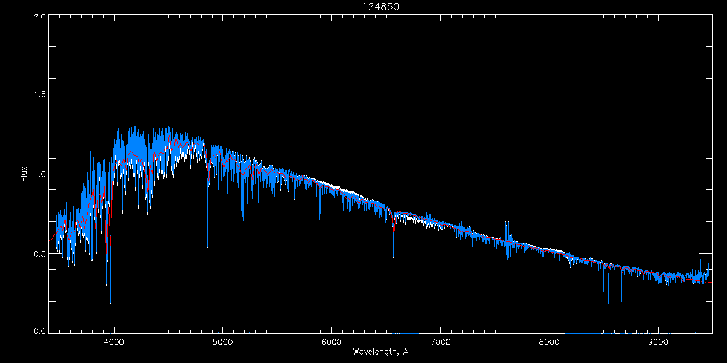Select the 4000 wavelength tick label
The image size is (727, 363).
[114, 342]
